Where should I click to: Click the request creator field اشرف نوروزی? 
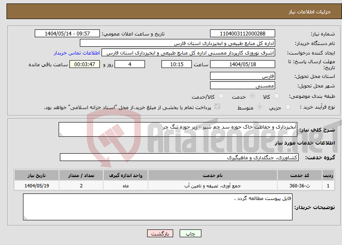pos(188,53)
